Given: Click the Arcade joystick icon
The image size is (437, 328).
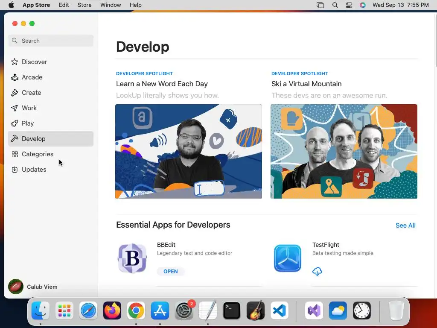Looking at the screenshot, I should click(15, 77).
